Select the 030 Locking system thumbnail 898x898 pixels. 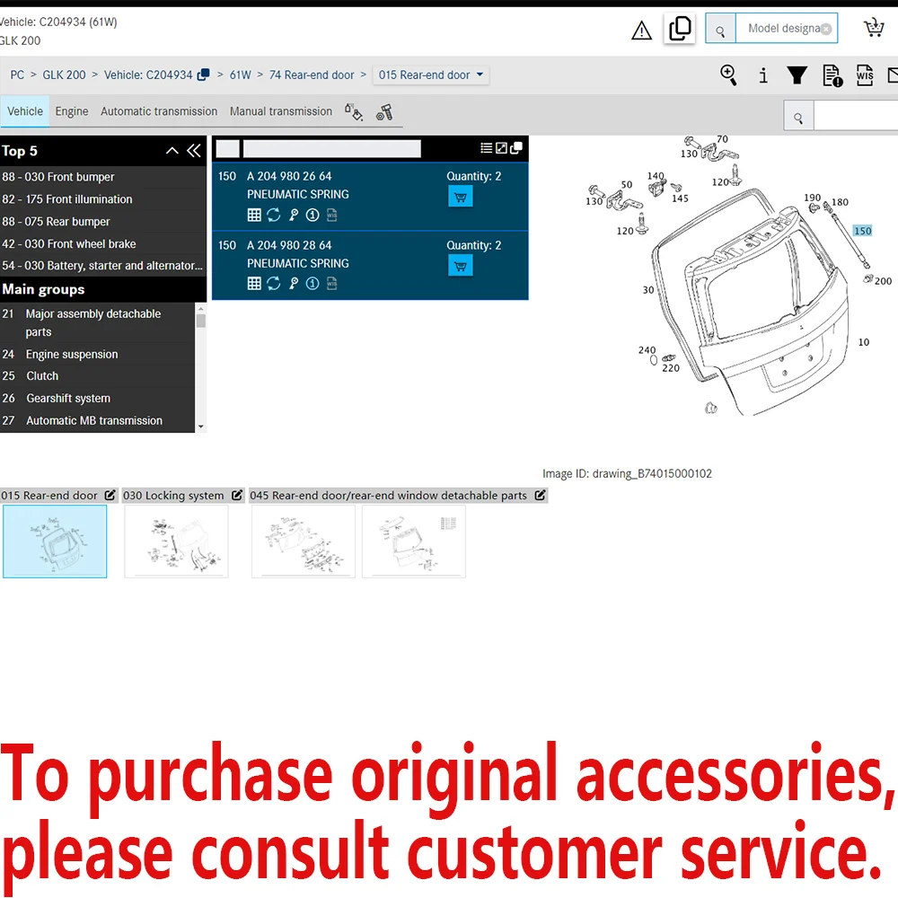pos(176,541)
